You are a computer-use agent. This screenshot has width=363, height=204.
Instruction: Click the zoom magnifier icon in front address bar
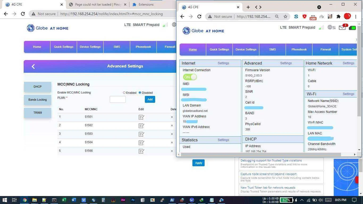(x=277, y=16)
